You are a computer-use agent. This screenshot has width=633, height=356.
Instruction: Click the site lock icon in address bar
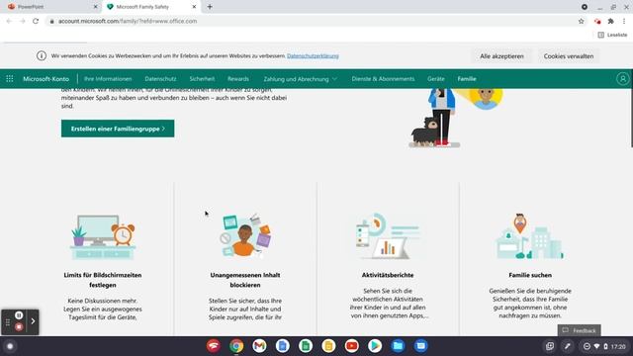51,21
